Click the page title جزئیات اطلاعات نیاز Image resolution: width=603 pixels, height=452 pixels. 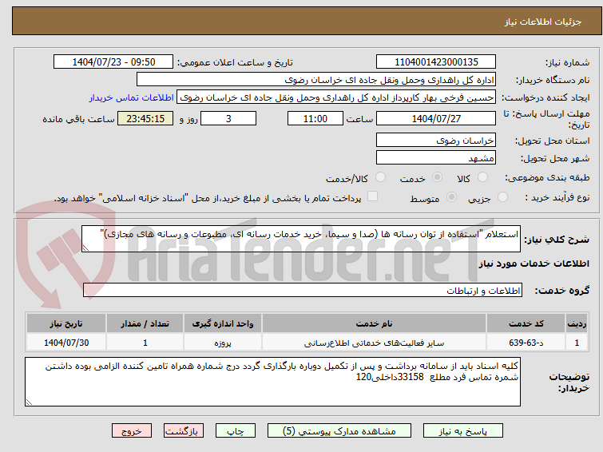click(543, 22)
